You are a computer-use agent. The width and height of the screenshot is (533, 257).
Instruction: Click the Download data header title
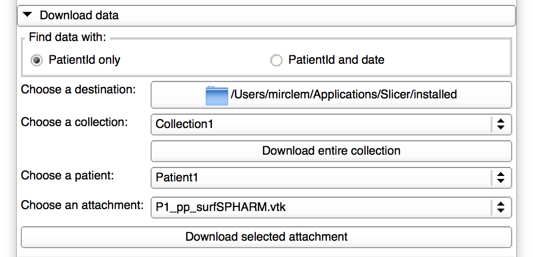79,15
